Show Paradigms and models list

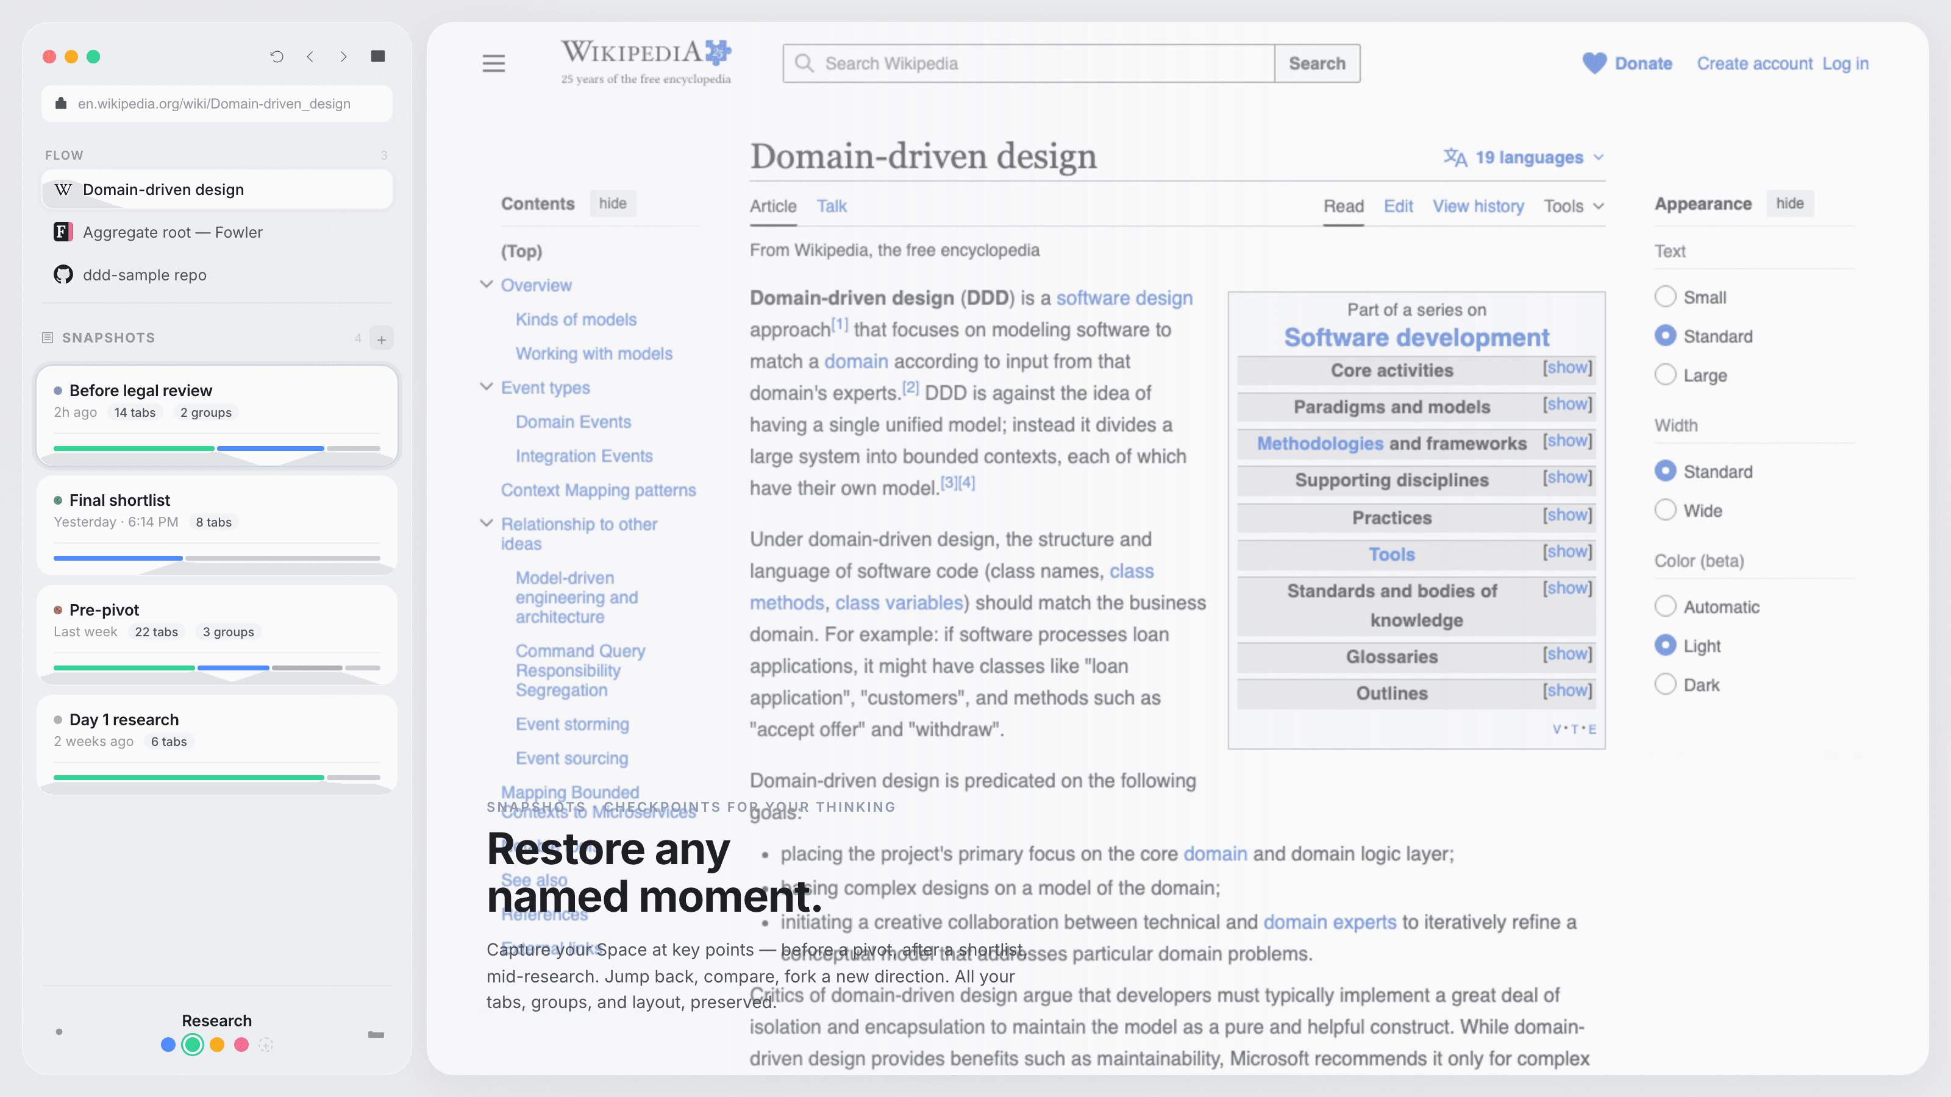coord(1567,404)
